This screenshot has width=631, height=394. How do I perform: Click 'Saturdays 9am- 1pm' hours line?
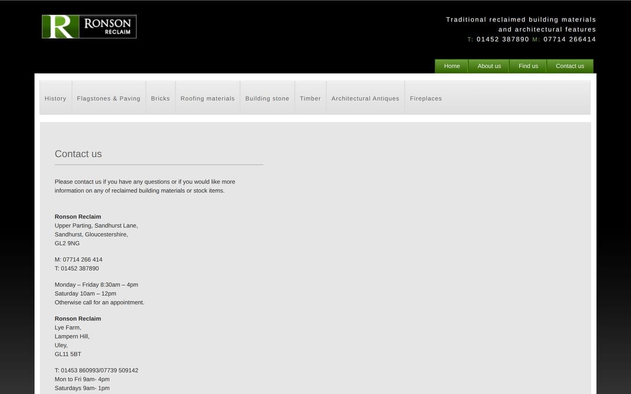pyautogui.click(x=82, y=388)
